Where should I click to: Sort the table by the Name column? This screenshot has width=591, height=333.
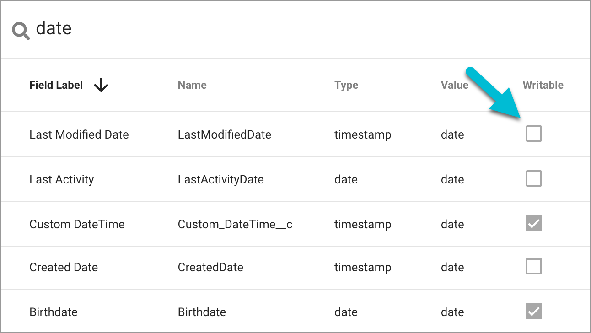(192, 85)
